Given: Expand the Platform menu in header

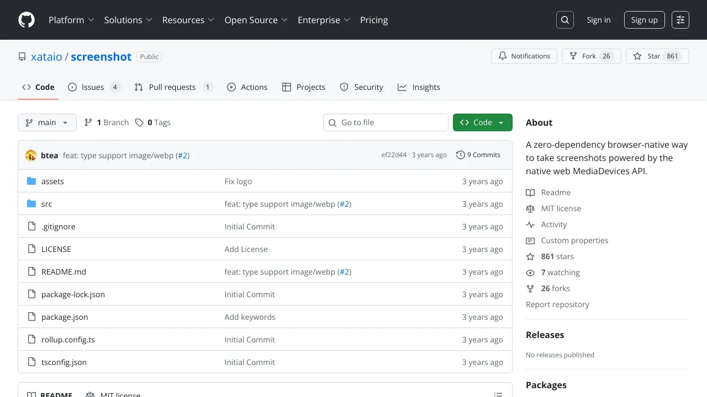Looking at the screenshot, I should 71,20.
